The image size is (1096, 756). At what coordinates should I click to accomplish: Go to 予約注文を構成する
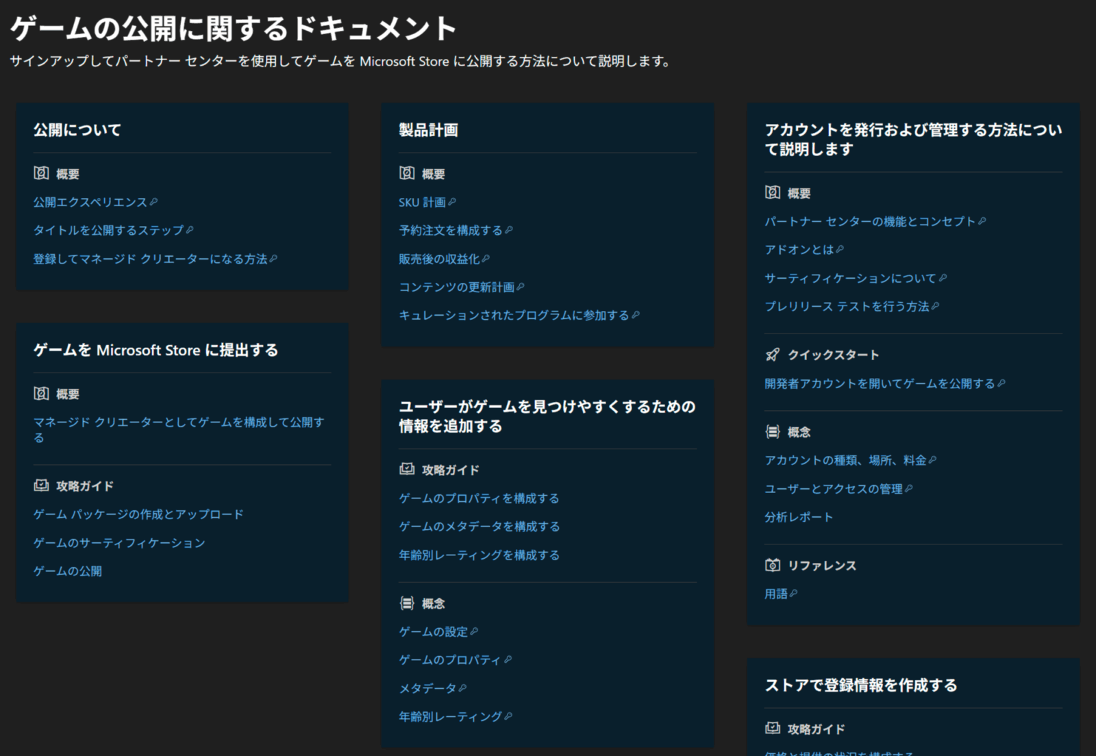pos(450,231)
